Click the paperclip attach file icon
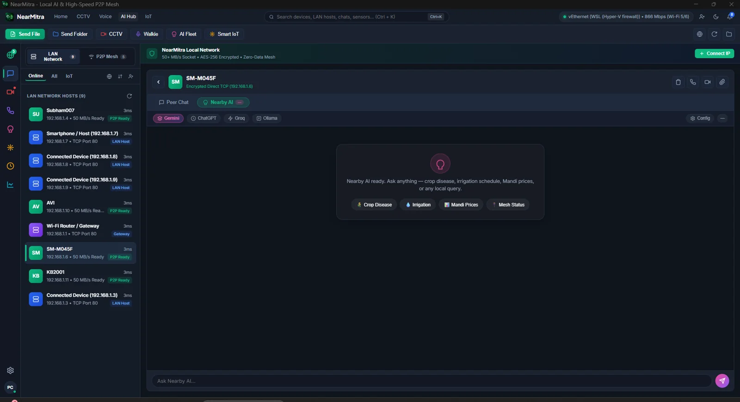This screenshot has height=402, width=740. 722,82
